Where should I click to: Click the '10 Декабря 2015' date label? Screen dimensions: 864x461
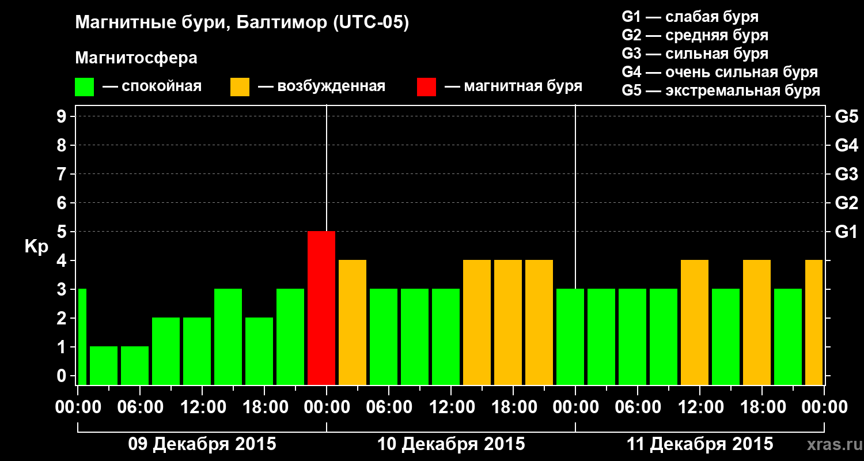(x=451, y=444)
